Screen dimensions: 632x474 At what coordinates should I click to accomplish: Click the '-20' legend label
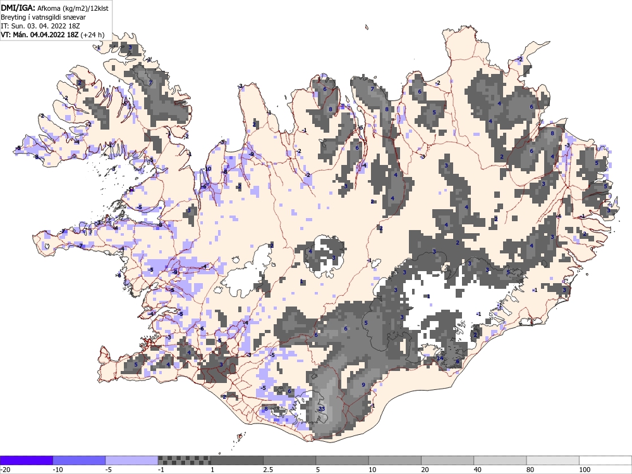(5, 470)
